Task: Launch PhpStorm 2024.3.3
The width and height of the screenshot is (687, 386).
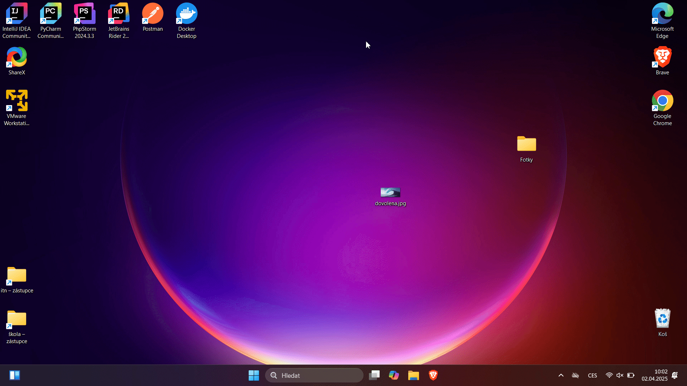Action: 84,13
